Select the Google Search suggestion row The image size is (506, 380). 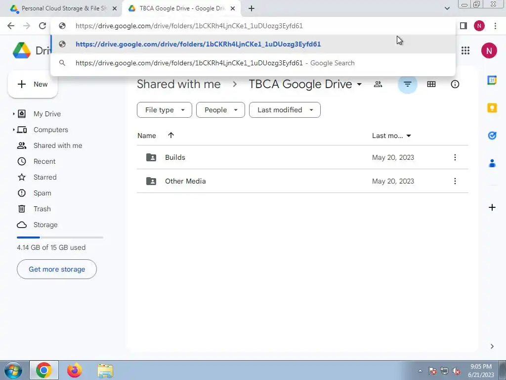coord(253,63)
